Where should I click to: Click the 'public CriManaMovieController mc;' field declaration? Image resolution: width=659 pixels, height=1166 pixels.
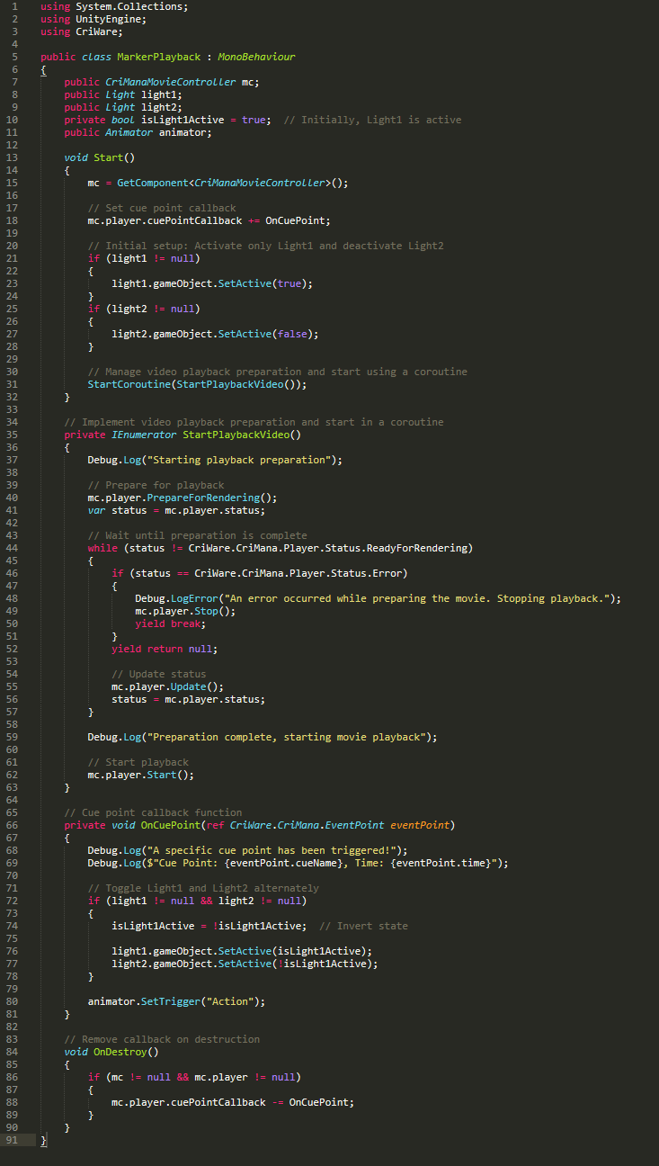pos(162,82)
